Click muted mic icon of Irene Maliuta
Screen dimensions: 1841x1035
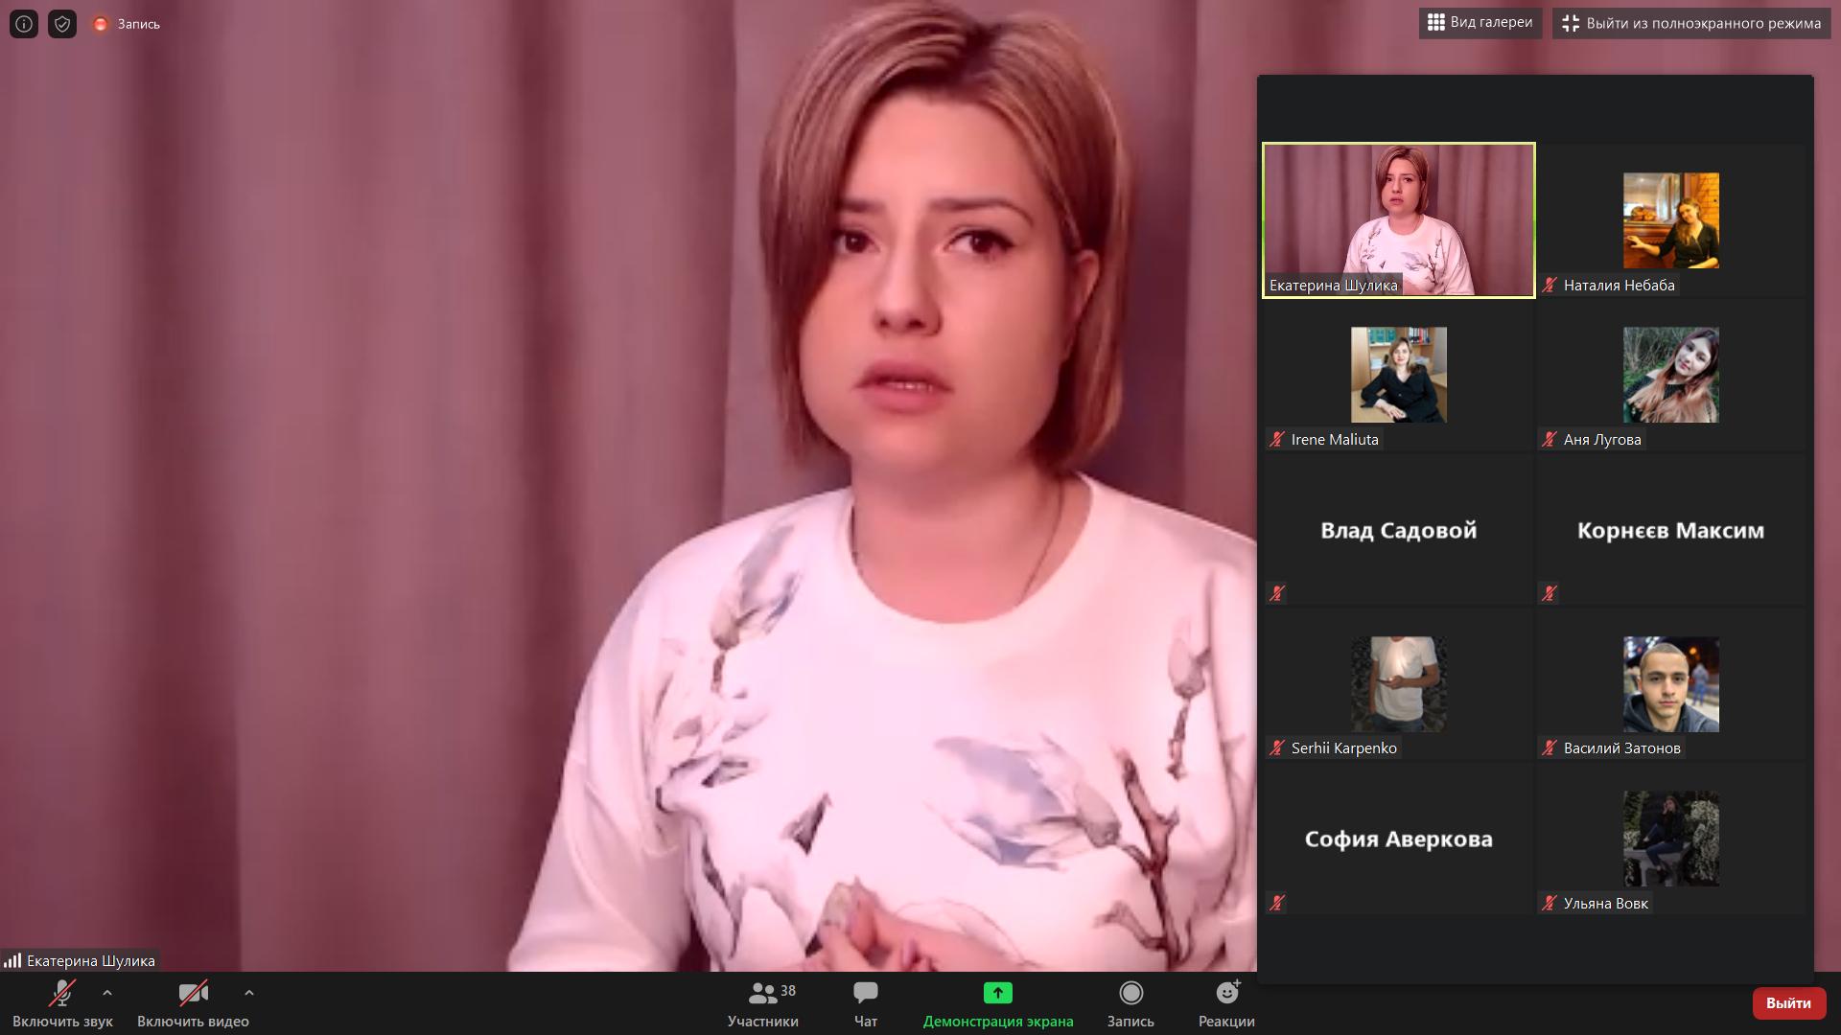(1277, 439)
